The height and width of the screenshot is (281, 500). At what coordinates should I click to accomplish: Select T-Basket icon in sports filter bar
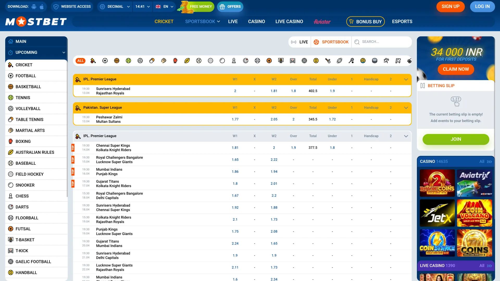tap(281, 61)
